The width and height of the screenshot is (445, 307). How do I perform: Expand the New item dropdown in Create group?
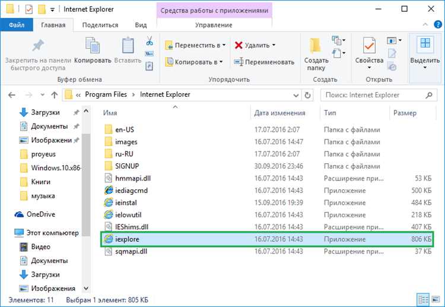coord(338,40)
